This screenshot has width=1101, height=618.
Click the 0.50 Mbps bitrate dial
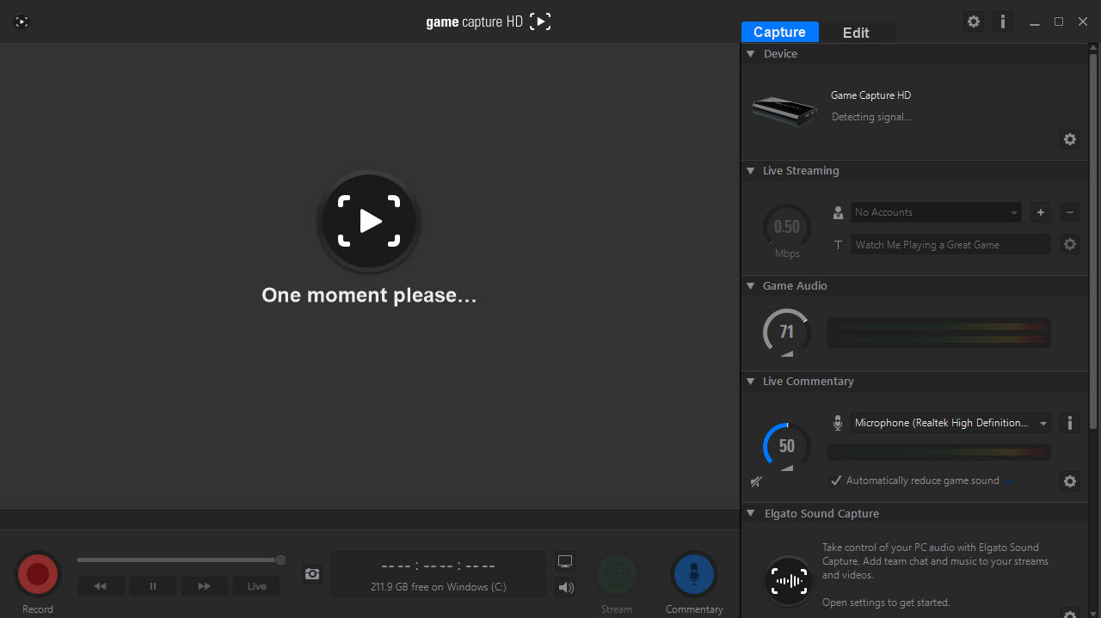787,228
